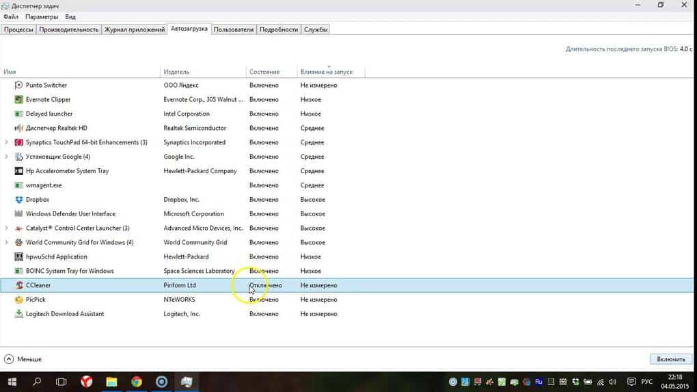697x392 pixels.
Task: Select the Hewlett-Packard Company cell
Action: click(x=200, y=171)
